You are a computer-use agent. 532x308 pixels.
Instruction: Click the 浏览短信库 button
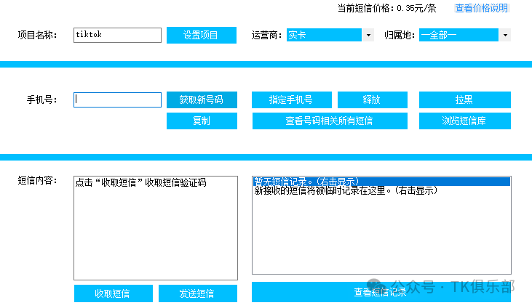(465, 121)
